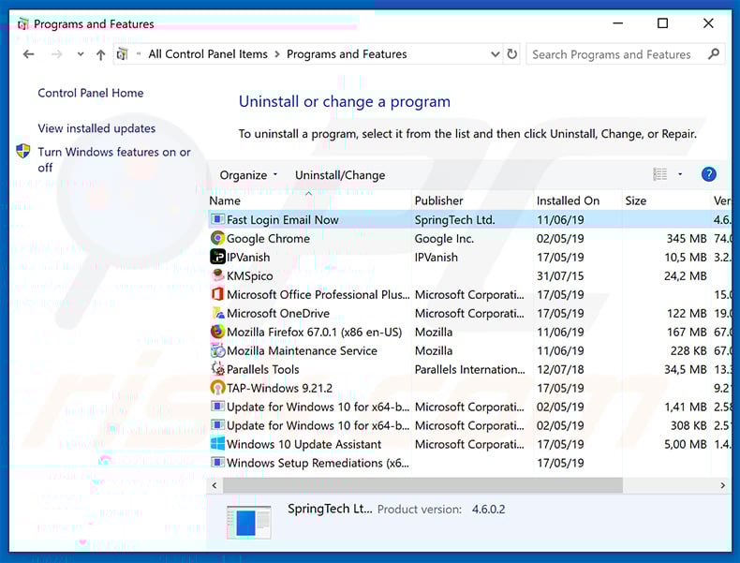The width and height of the screenshot is (740, 563).
Task: Open the recent locations dropdown arrow
Action: coord(81,54)
